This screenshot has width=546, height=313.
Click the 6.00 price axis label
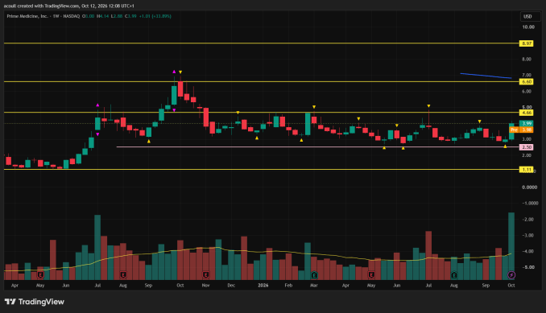(527, 91)
